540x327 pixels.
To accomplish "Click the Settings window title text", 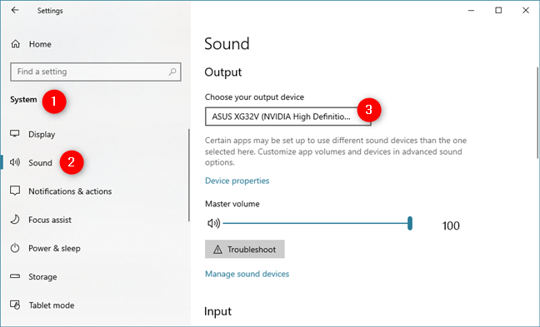I will (x=50, y=11).
